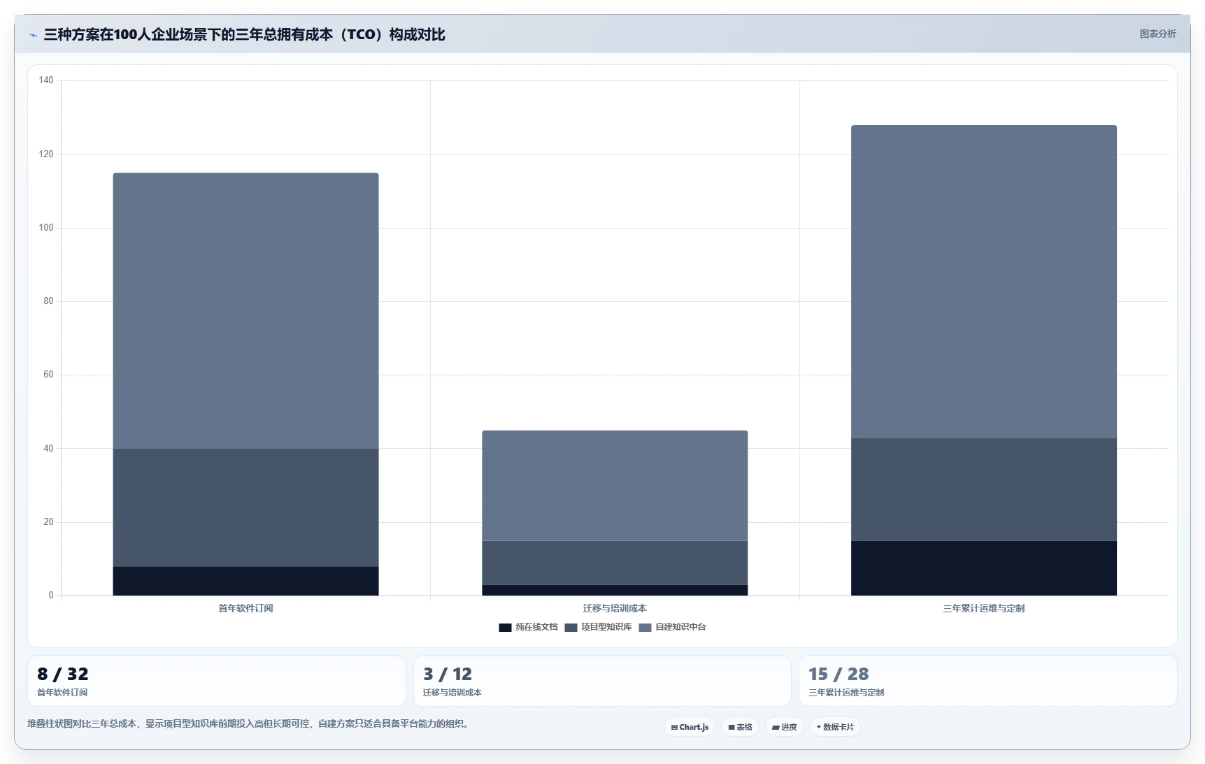Click the x-axis label 首年软件订阅
This screenshot has height=764, width=1205.
pos(245,608)
